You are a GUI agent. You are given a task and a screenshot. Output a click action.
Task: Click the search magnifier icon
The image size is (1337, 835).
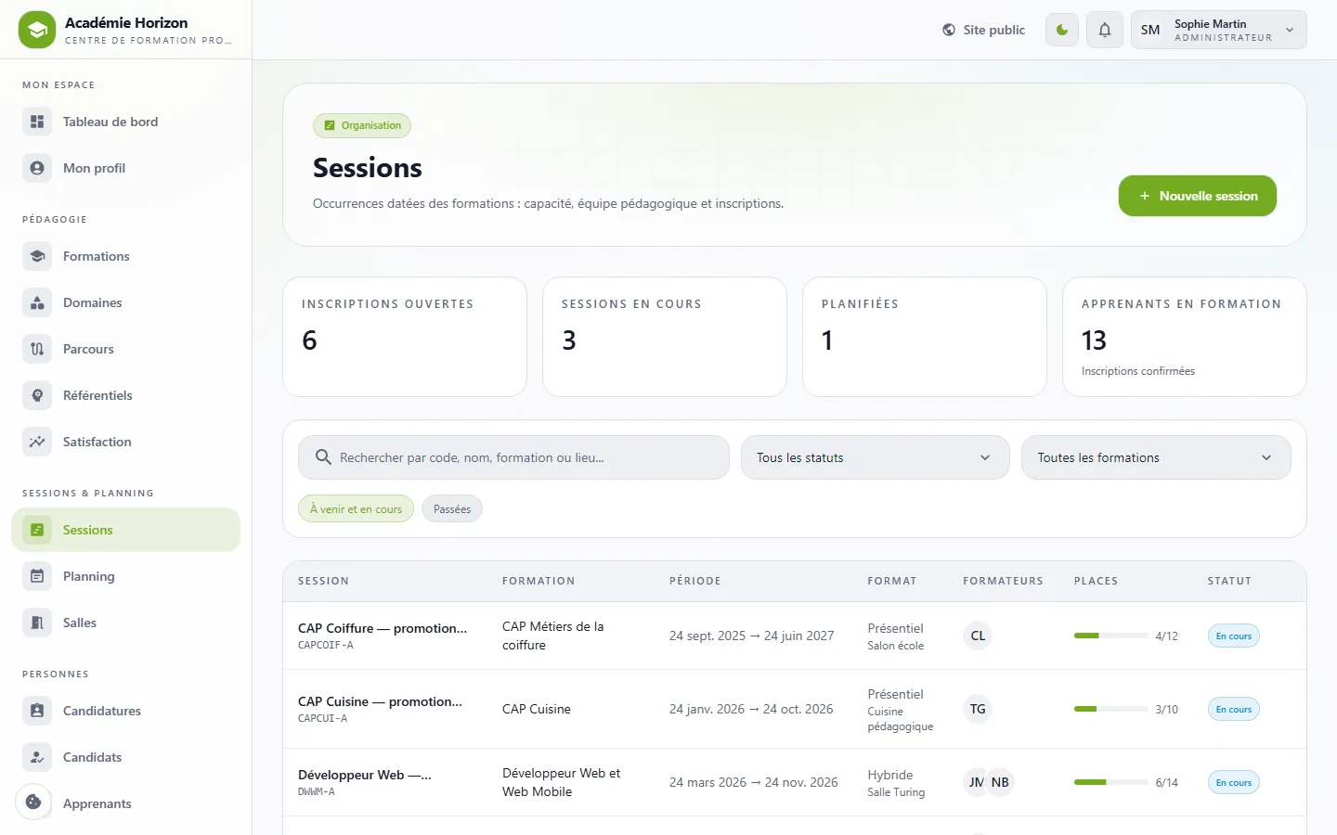click(323, 457)
